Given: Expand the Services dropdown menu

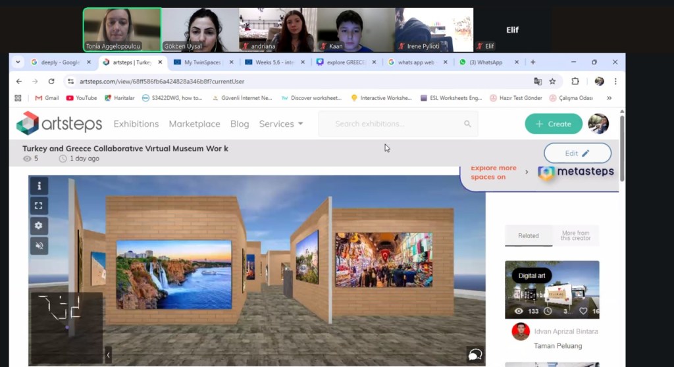Looking at the screenshot, I should [281, 124].
